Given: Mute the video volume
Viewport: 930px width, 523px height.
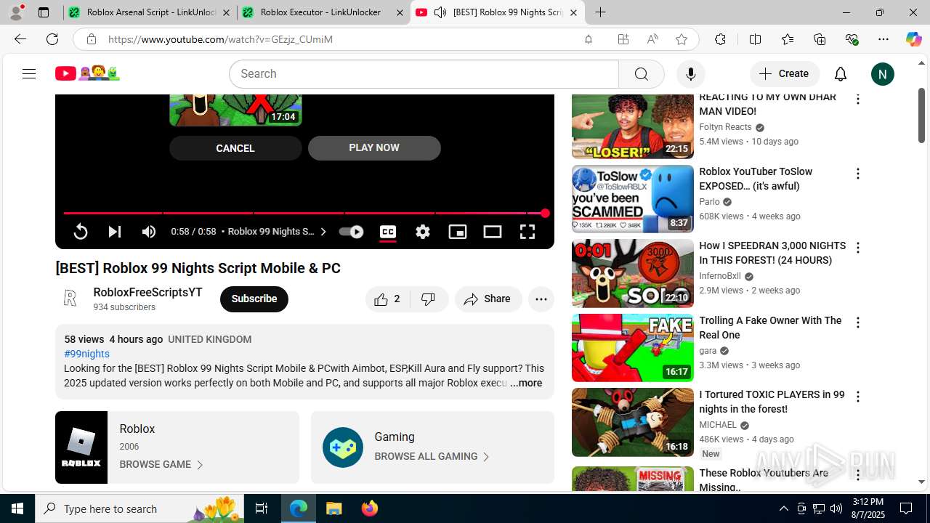Looking at the screenshot, I should pyautogui.click(x=149, y=232).
